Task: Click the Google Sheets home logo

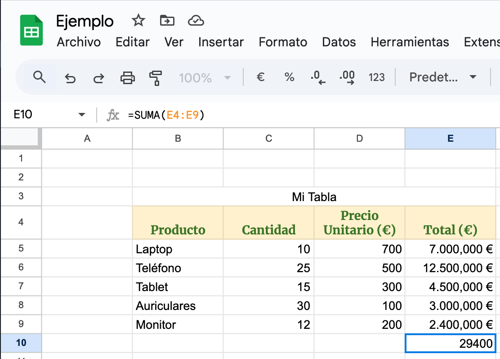Action: (31, 31)
